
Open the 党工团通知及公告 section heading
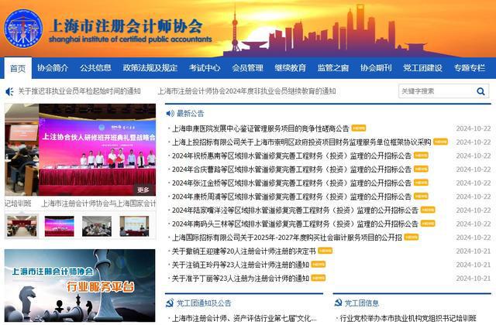(204, 303)
